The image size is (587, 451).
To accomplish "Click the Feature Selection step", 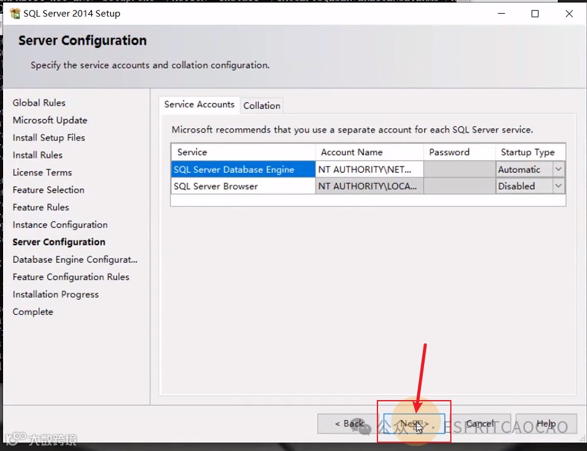I will click(x=49, y=190).
